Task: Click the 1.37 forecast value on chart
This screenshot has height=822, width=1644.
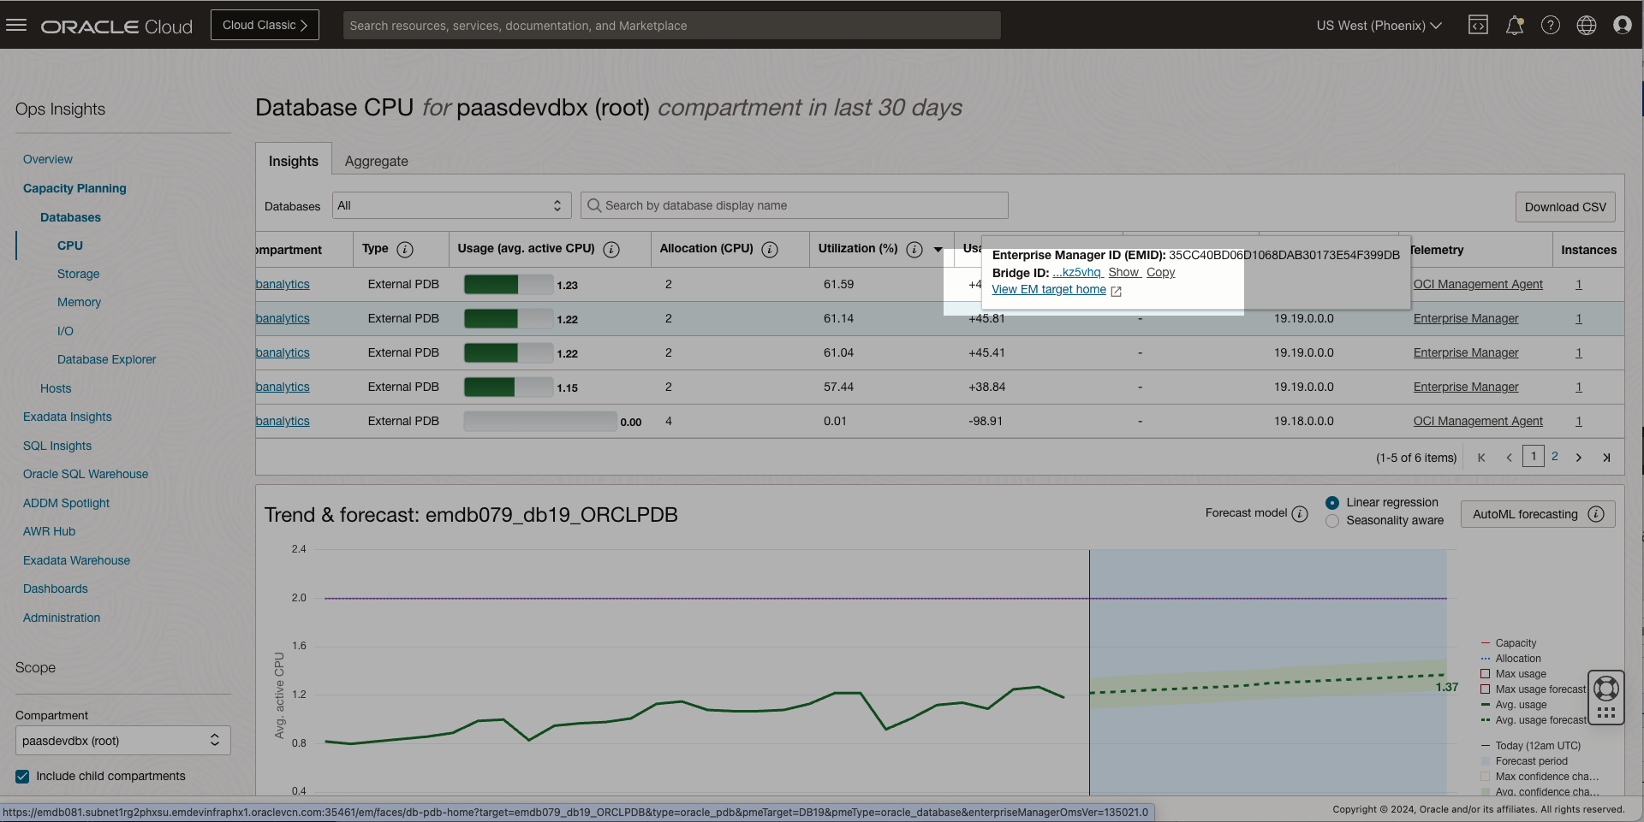Action: tap(1447, 687)
